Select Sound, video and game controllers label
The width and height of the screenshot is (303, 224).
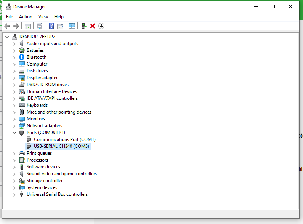[62, 174]
